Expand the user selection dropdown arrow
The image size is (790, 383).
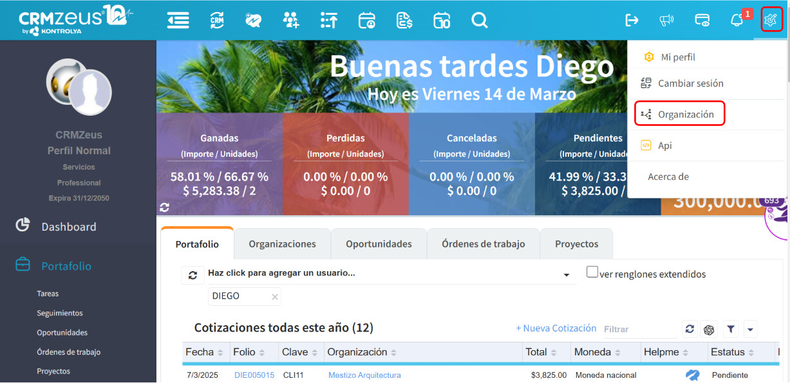567,275
